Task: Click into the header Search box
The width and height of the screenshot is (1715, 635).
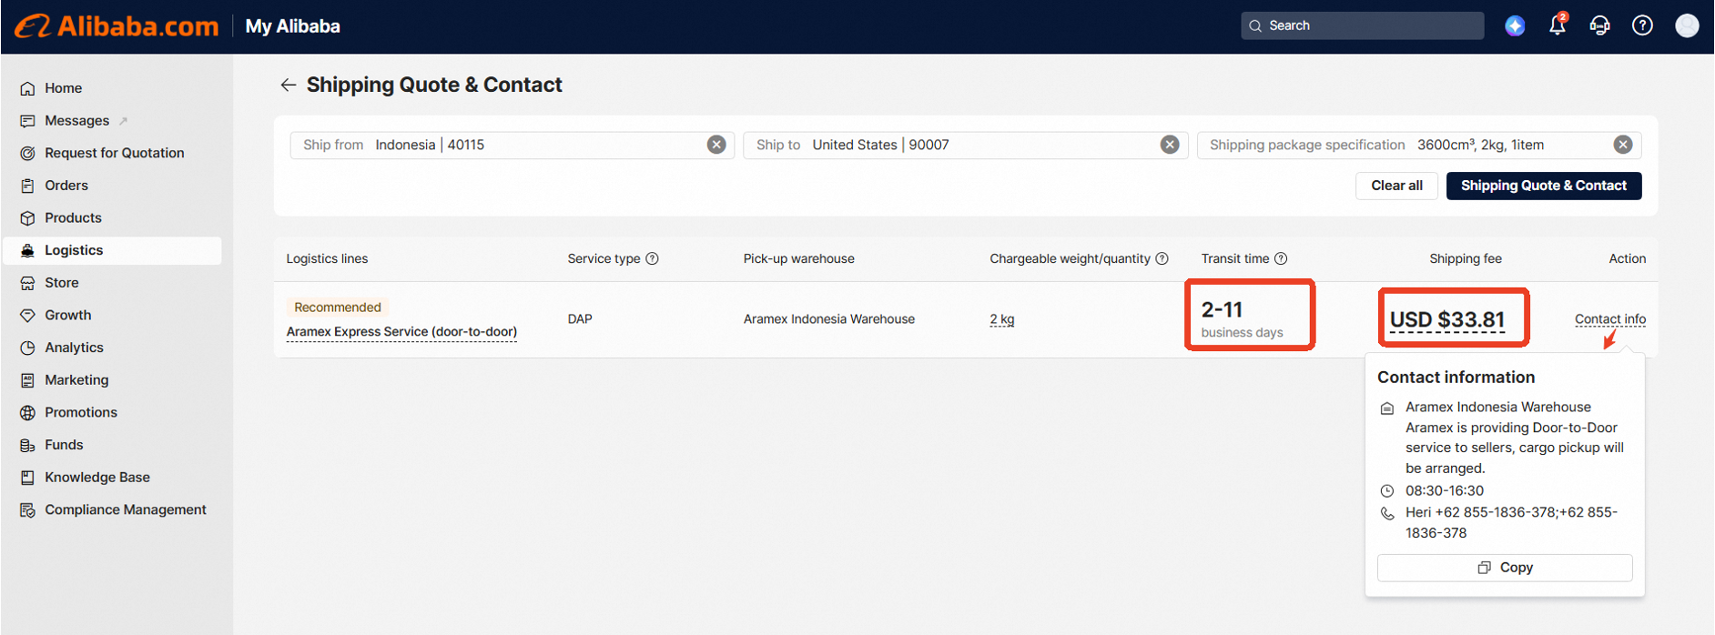Action: click(x=1362, y=25)
